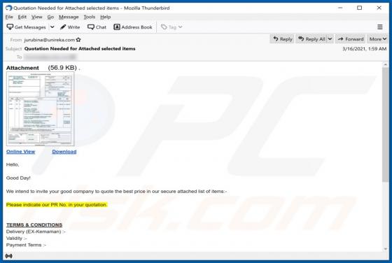Click the highlighted 'Please indicate our PR No.' text
The height and width of the screenshot is (263, 392).
pyautogui.click(x=57, y=204)
